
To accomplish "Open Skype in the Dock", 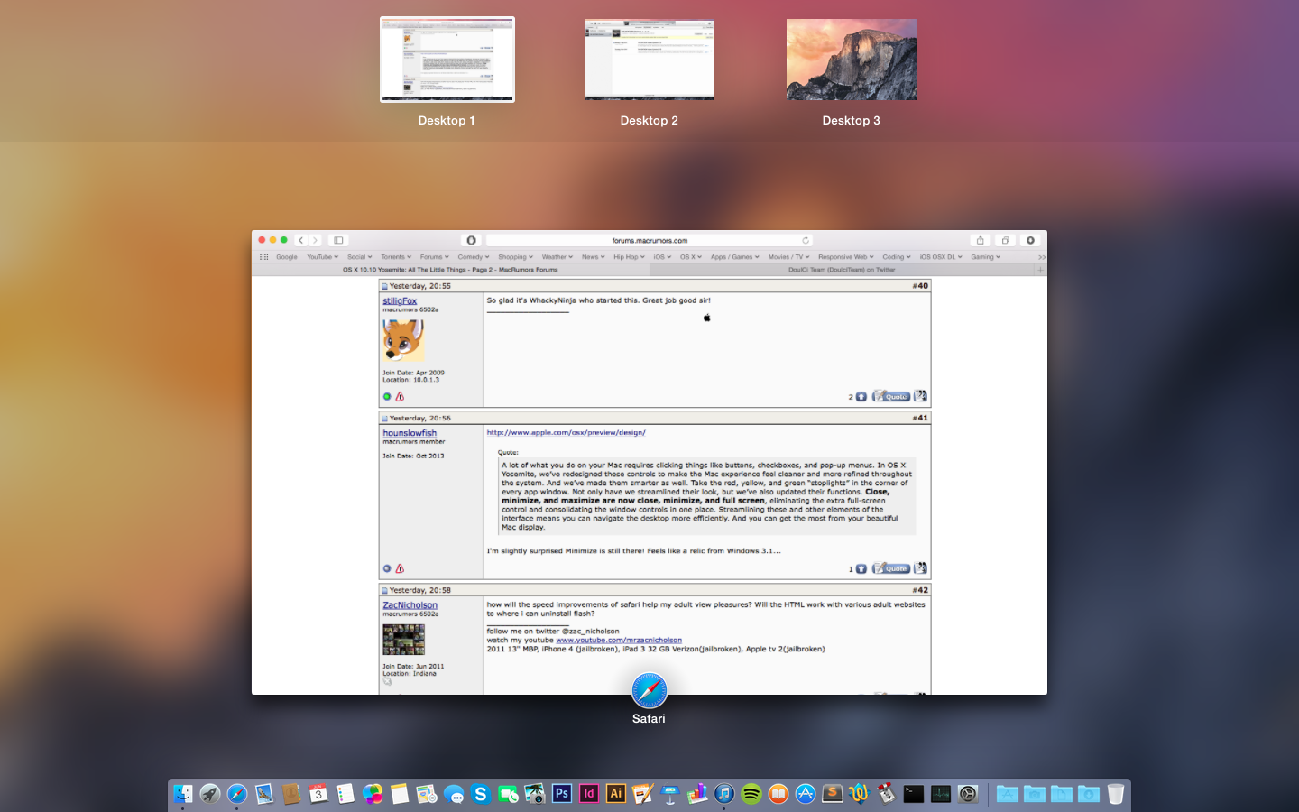I will click(481, 794).
